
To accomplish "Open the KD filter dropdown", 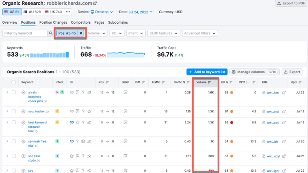I will point(117,33).
